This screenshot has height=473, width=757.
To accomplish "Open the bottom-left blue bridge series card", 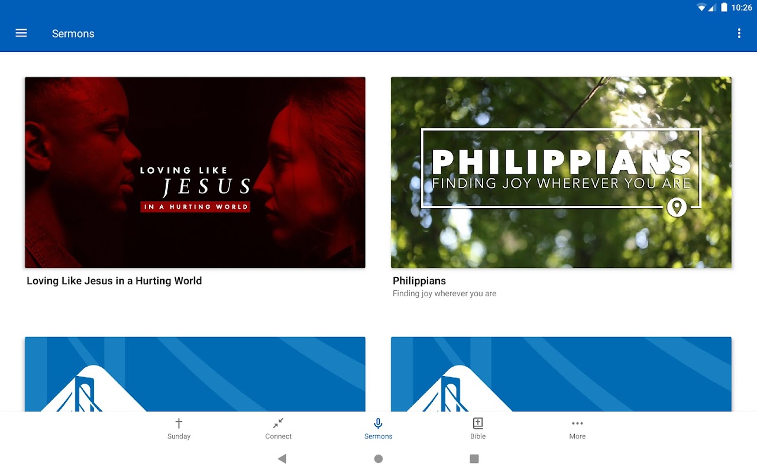I will (195, 374).
